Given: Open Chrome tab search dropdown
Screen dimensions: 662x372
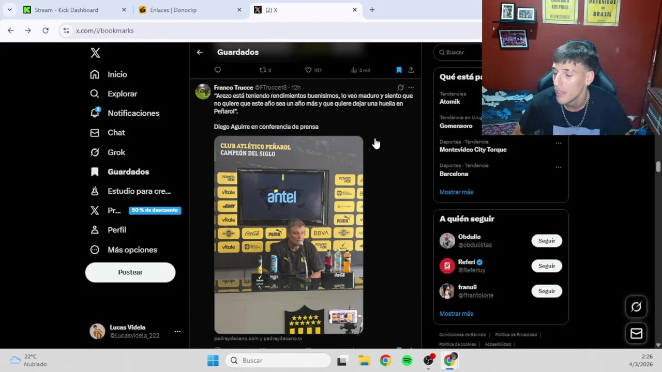Looking at the screenshot, I should pyautogui.click(x=9, y=10).
